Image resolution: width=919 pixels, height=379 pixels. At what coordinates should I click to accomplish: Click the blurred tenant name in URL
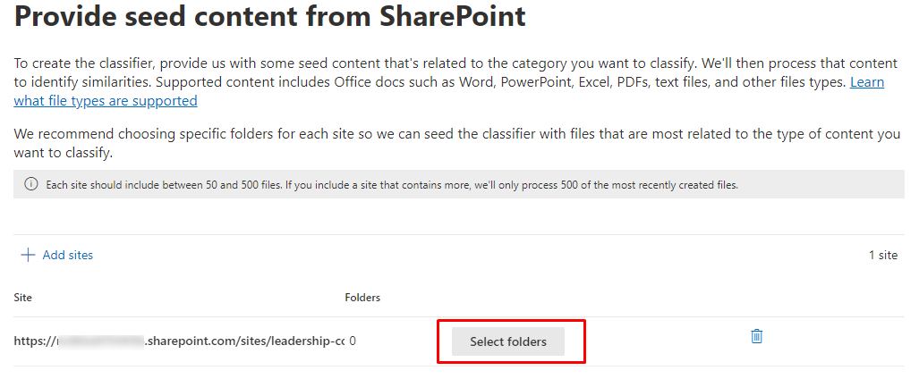point(100,341)
